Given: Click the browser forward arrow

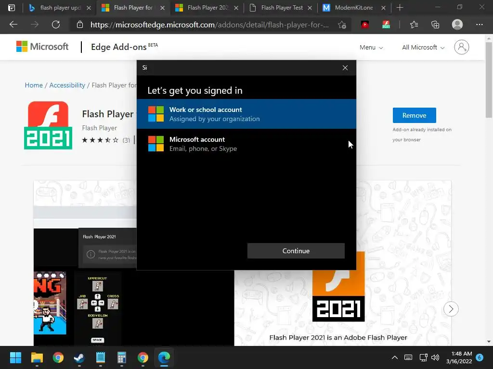Looking at the screenshot, I should pyautogui.click(x=35, y=25).
